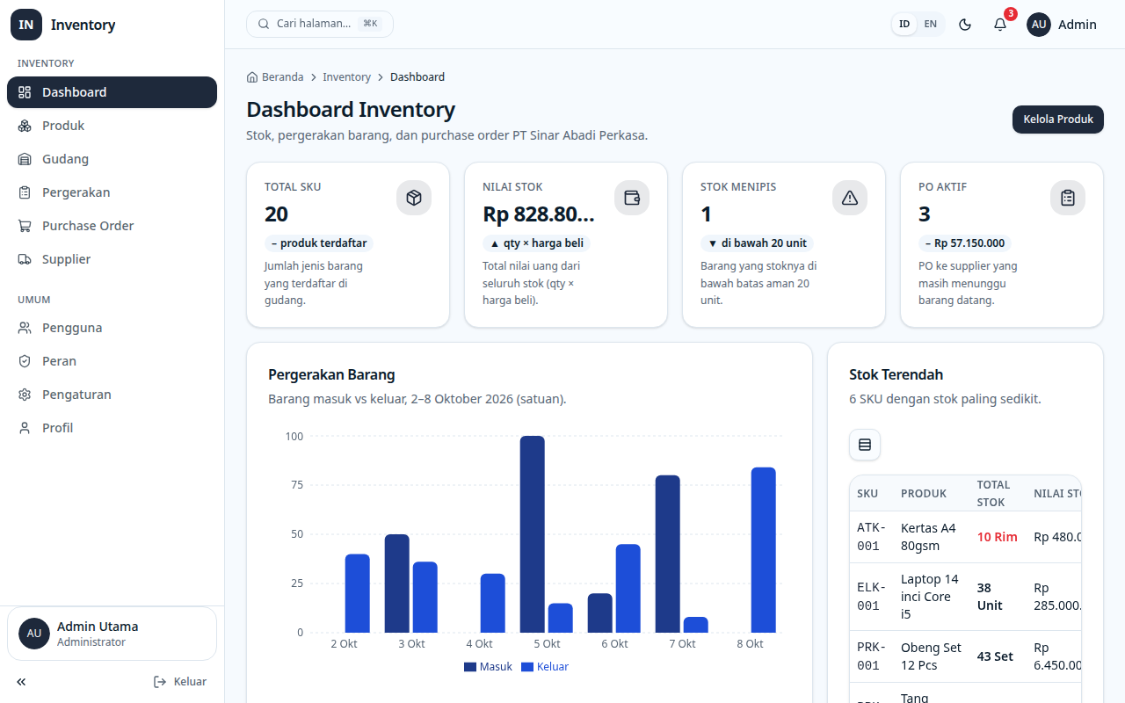
Task: Click the 10 Rim stock value
Action: tap(998, 537)
